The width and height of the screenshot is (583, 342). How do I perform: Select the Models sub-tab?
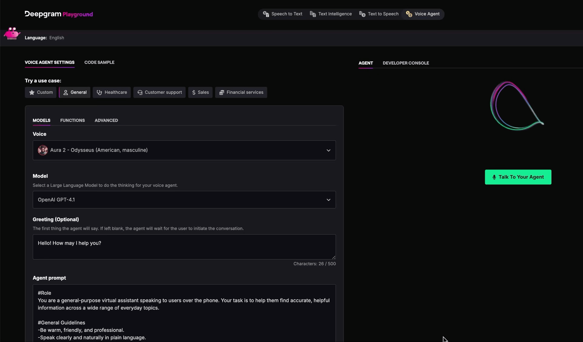click(x=42, y=120)
